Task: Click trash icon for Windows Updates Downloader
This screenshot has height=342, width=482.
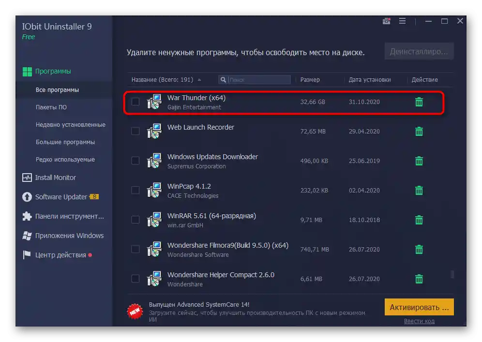Action: click(x=419, y=161)
